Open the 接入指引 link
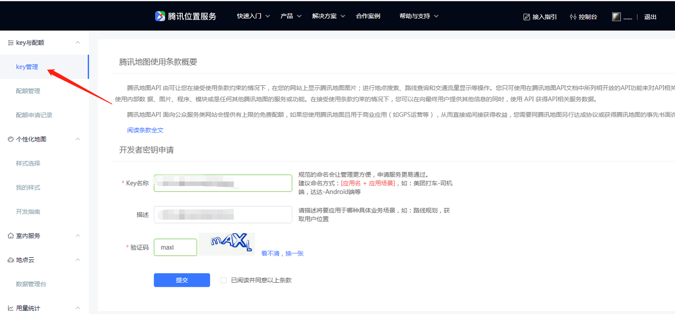 544,17
